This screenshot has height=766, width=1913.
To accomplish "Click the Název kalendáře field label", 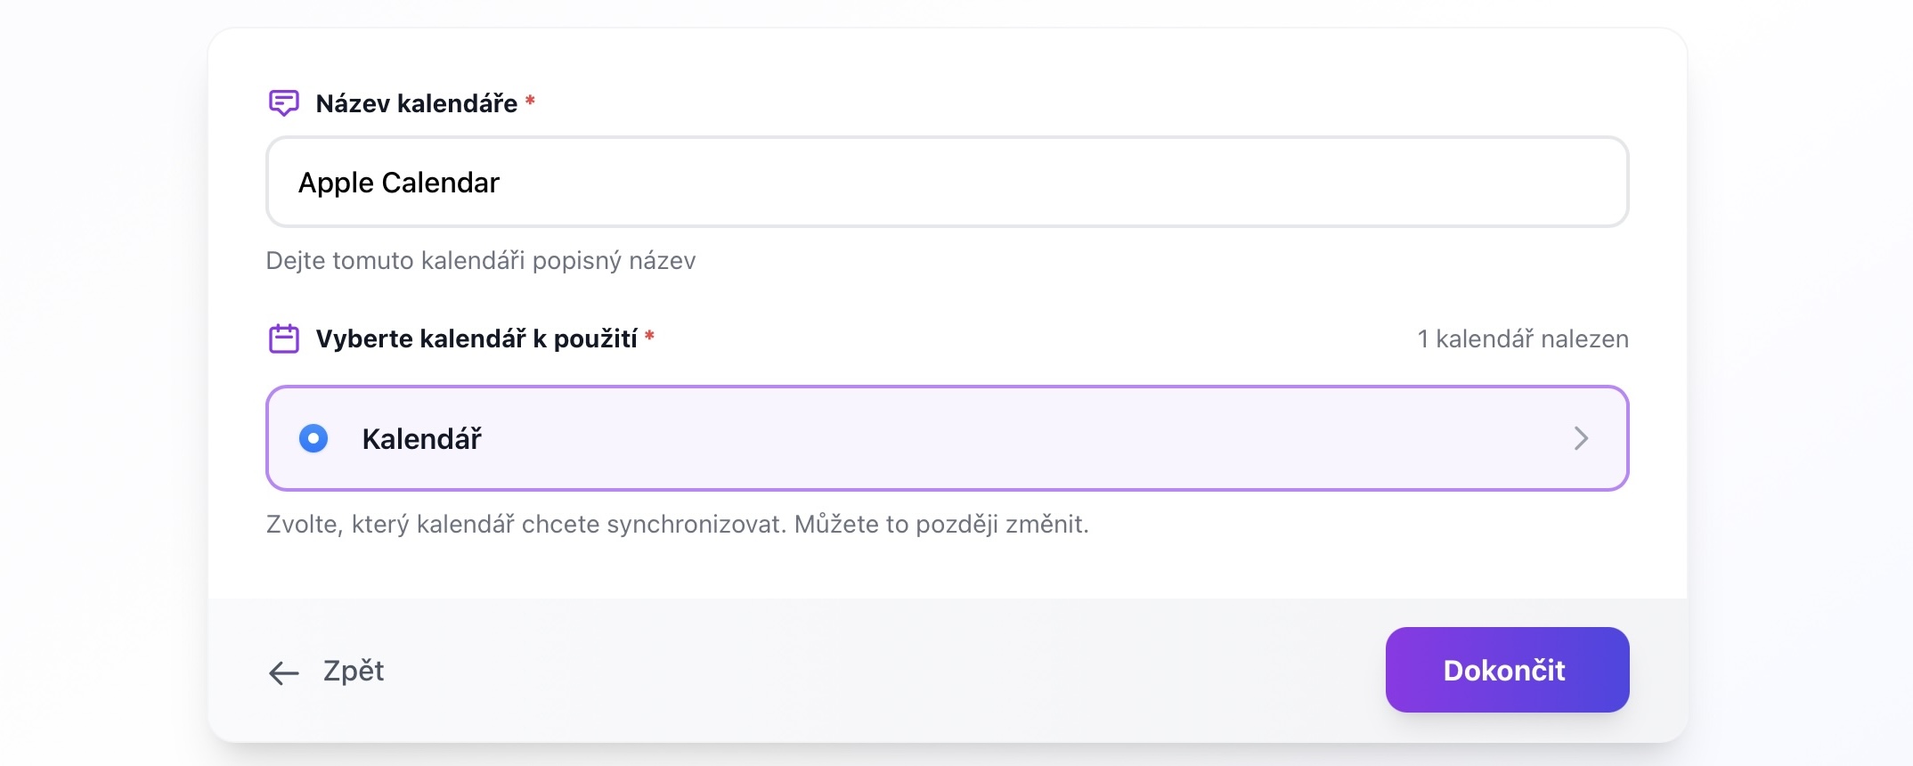I will coord(416,103).
